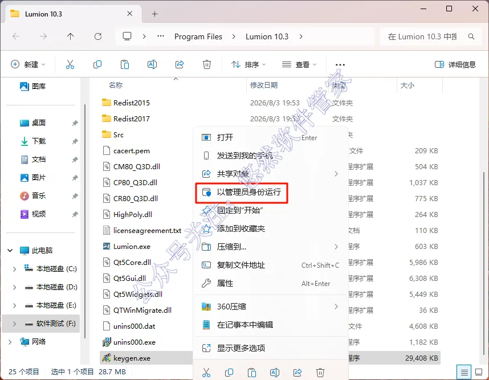This screenshot has height=380, width=489.
Task: Choose 复制文件地址 in context menu
Action: [x=270, y=265]
